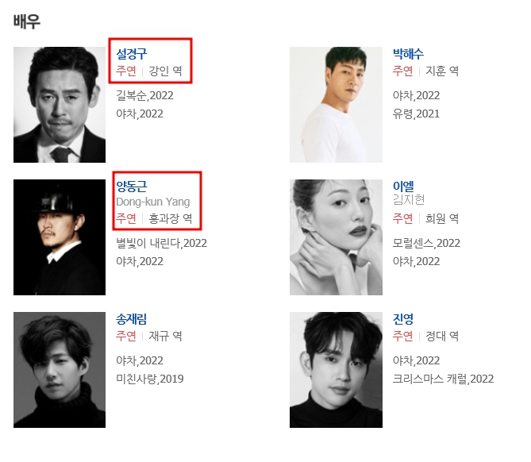Screen dimensions: 531x462
Task: Open actress 이엘 profile link
Action: [x=403, y=186]
